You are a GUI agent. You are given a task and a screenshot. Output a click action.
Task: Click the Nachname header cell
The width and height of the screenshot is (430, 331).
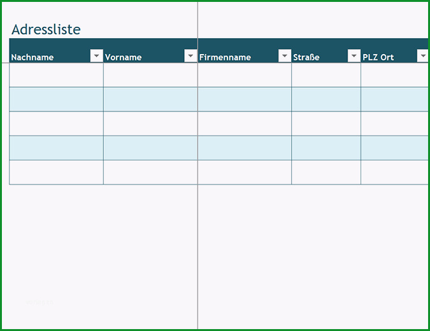56,51
